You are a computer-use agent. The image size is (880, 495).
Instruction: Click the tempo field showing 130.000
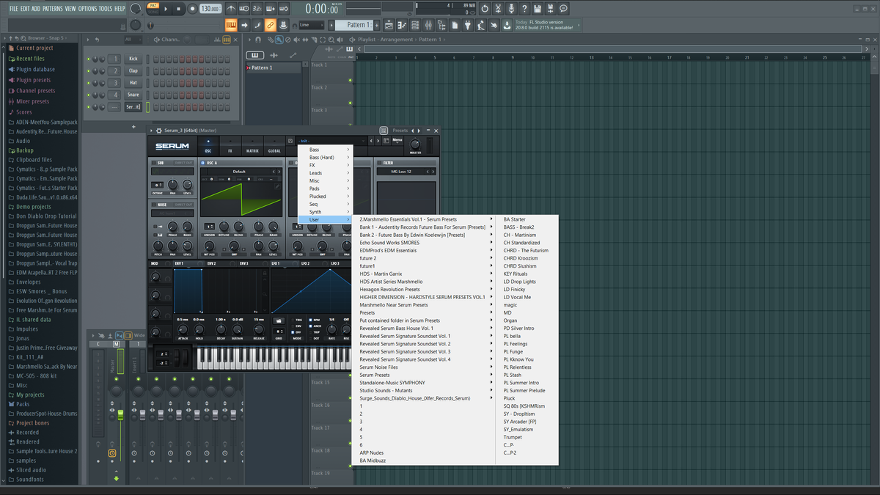[x=210, y=9]
